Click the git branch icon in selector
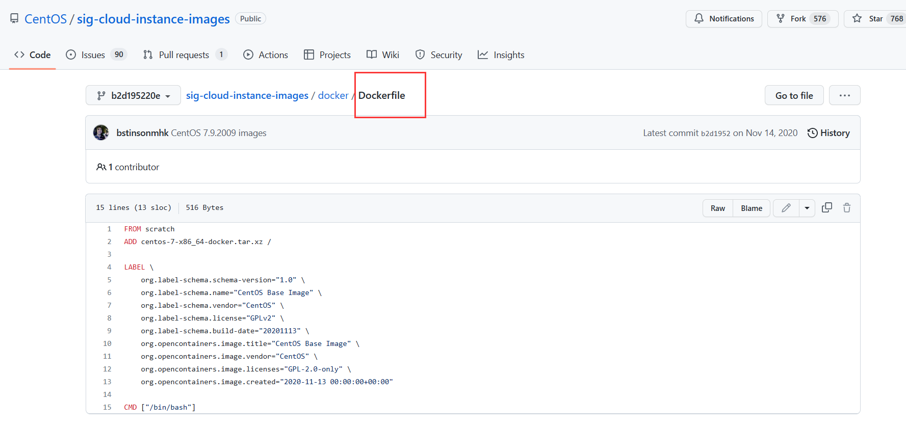The width and height of the screenshot is (906, 427). pos(101,95)
